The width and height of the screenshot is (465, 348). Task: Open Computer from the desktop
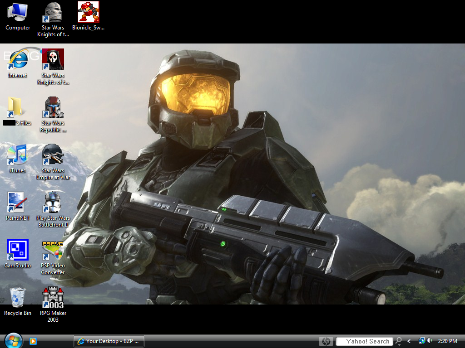click(x=17, y=11)
